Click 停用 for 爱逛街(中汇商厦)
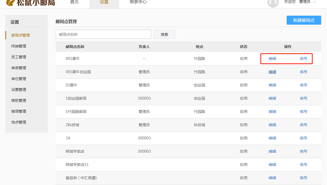This screenshot has height=185, width=327. (303, 178)
